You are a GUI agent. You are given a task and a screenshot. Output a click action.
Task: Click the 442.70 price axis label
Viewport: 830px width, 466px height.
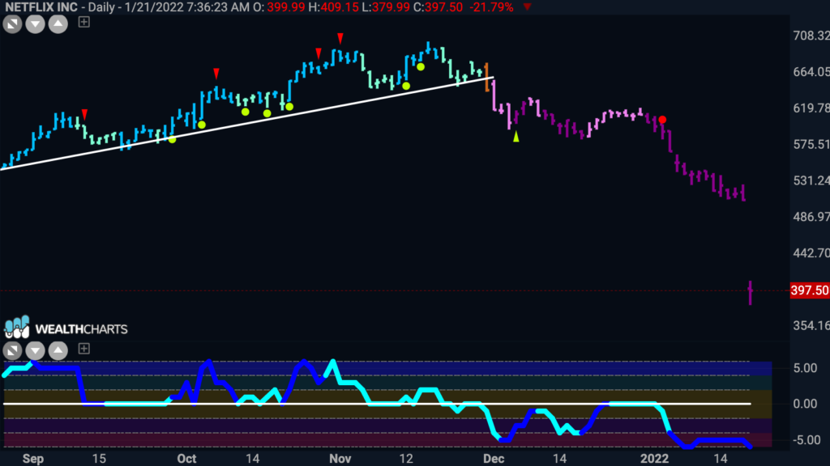[811, 253]
